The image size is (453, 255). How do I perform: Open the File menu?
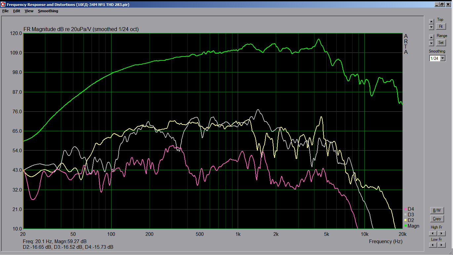pyautogui.click(x=5, y=11)
